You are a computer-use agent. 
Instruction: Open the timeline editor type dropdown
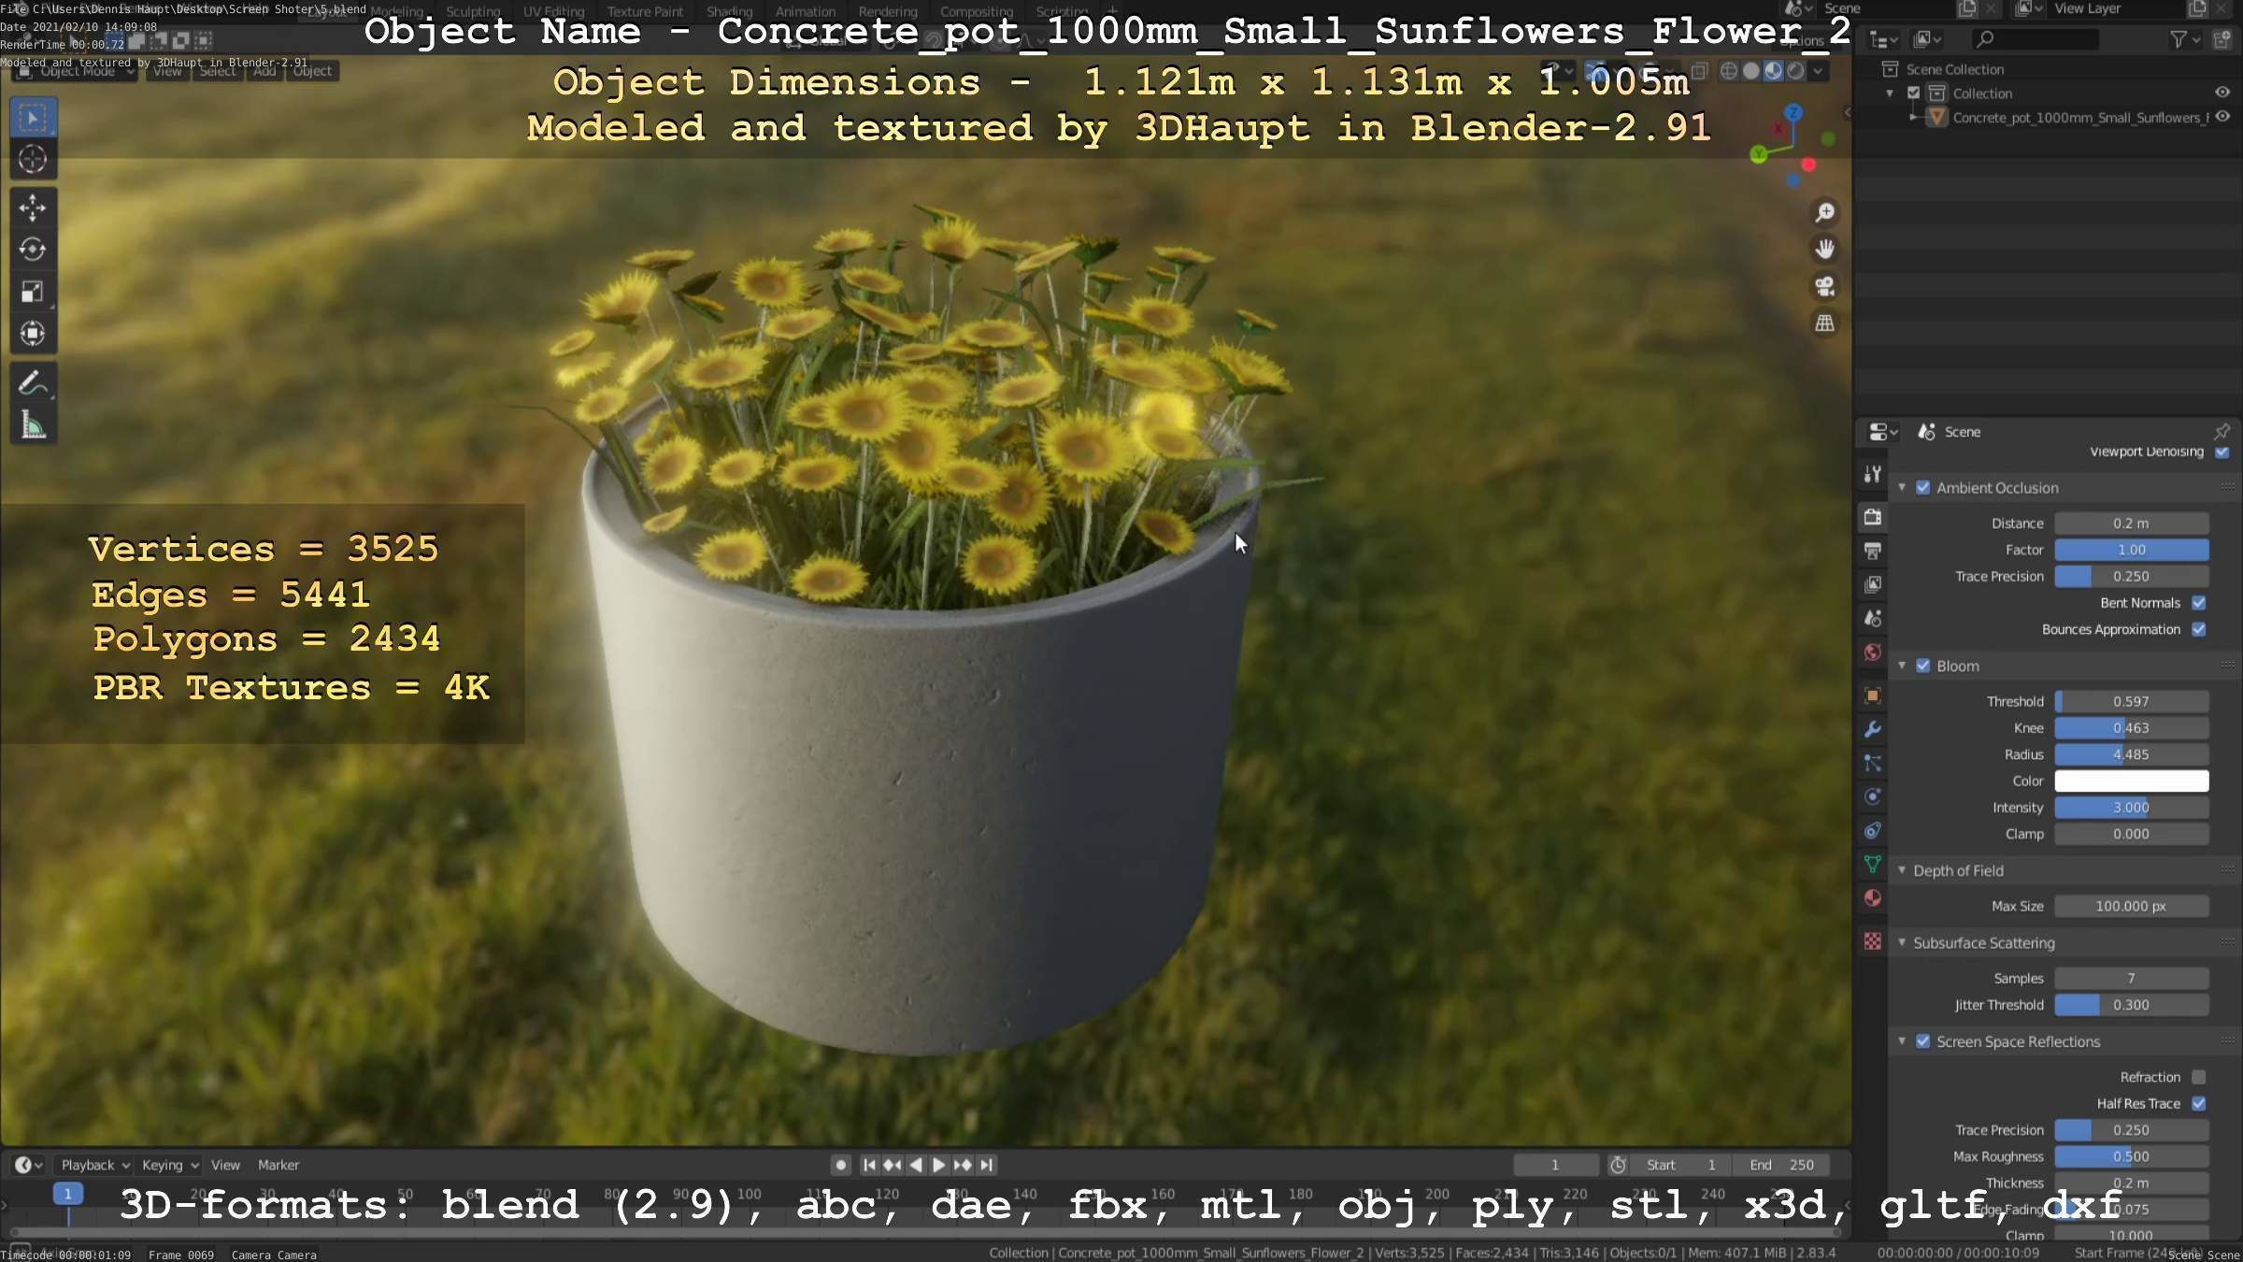pyautogui.click(x=28, y=1165)
